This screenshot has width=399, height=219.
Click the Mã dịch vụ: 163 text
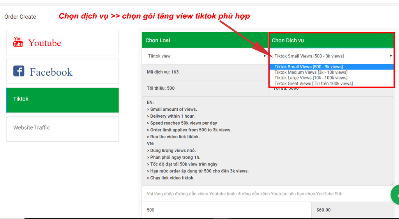coord(162,72)
